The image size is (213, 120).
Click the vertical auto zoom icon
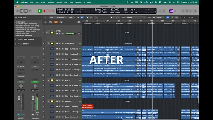coord(173,18)
